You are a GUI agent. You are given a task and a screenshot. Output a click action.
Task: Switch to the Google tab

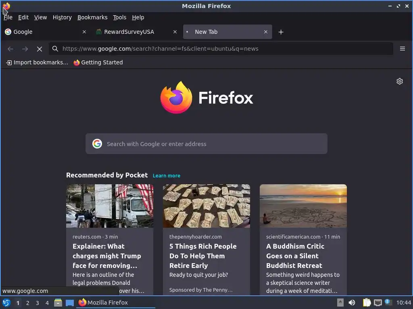click(x=46, y=32)
